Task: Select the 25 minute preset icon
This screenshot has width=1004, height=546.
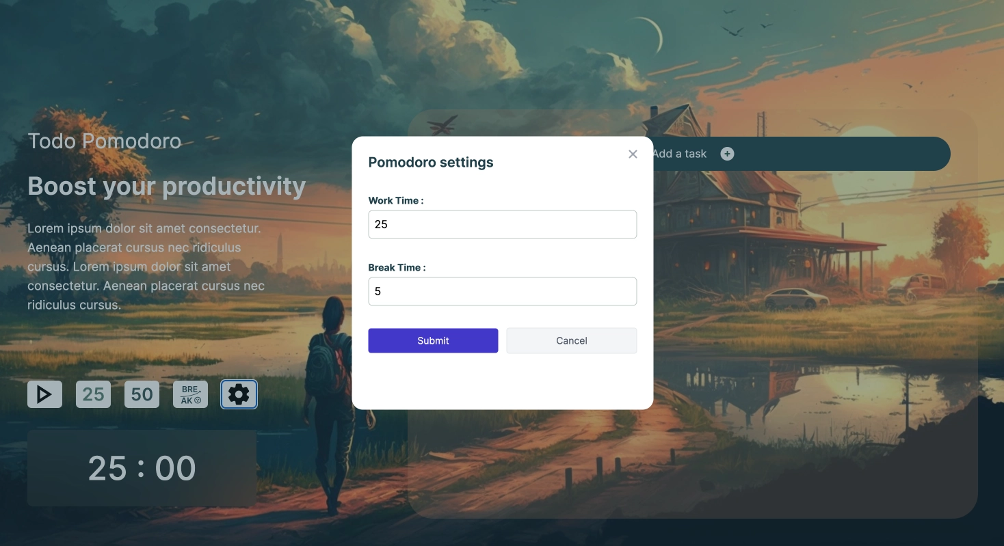Action: coord(93,394)
